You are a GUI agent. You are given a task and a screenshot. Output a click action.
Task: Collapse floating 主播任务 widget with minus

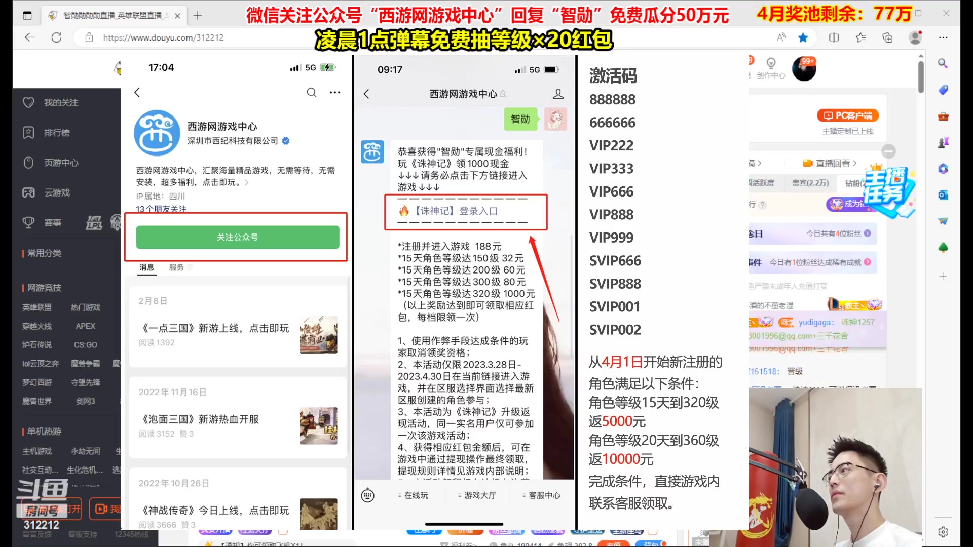(888, 151)
